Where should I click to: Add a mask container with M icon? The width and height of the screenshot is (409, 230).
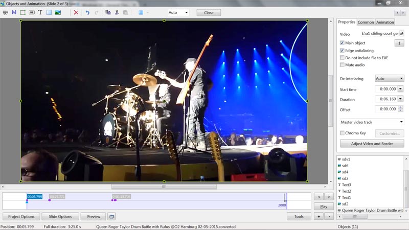click(14, 12)
